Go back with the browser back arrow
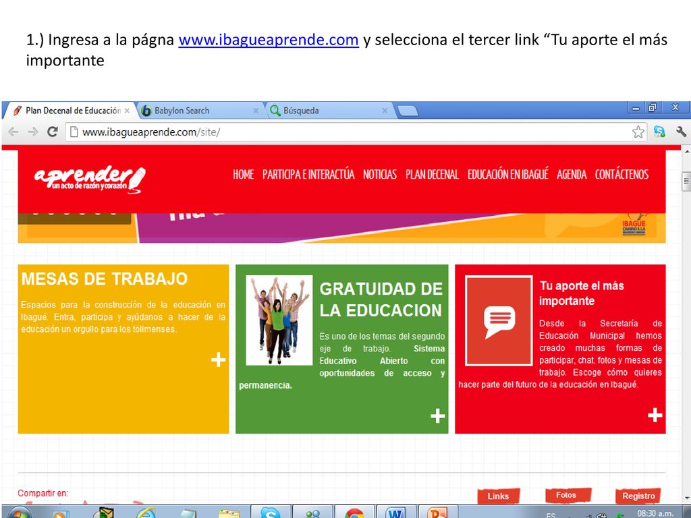Image resolution: width=691 pixels, height=518 pixels. click(13, 132)
